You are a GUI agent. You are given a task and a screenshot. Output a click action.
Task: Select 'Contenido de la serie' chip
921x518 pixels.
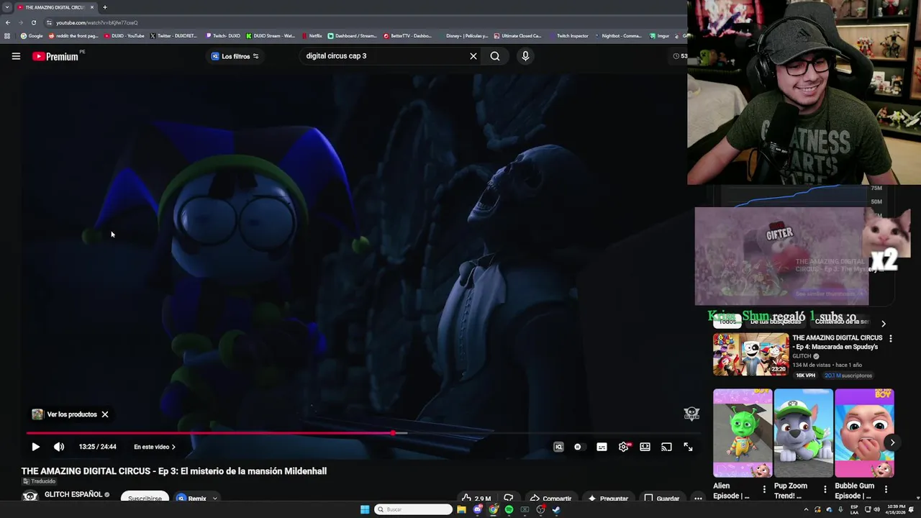click(x=841, y=322)
